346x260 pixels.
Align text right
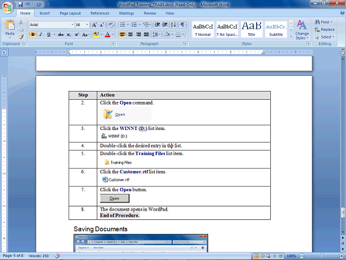[138, 35]
